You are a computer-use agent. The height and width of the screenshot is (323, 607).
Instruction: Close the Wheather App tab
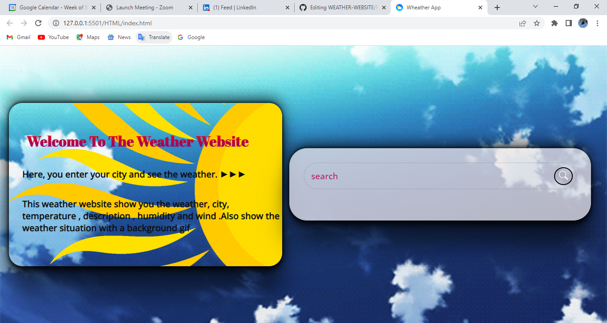[x=480, y=8]
